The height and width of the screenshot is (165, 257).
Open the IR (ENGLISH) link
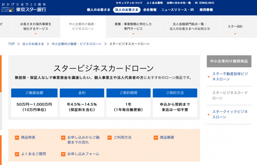[x=204, y=3]
